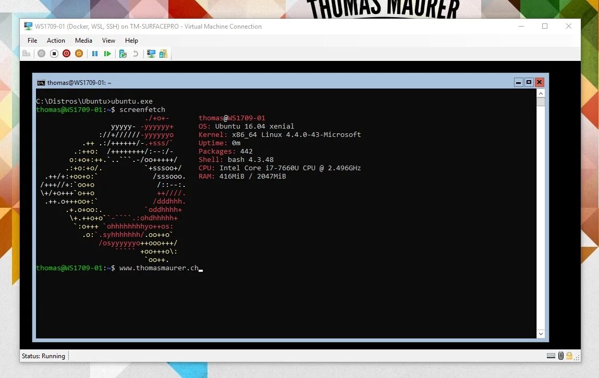This screenshot has width=599, height=378.
Task: Click the 'C:\Distros\Ubuntu>ubuntu.exe' line
Action: tap(94, 101)
